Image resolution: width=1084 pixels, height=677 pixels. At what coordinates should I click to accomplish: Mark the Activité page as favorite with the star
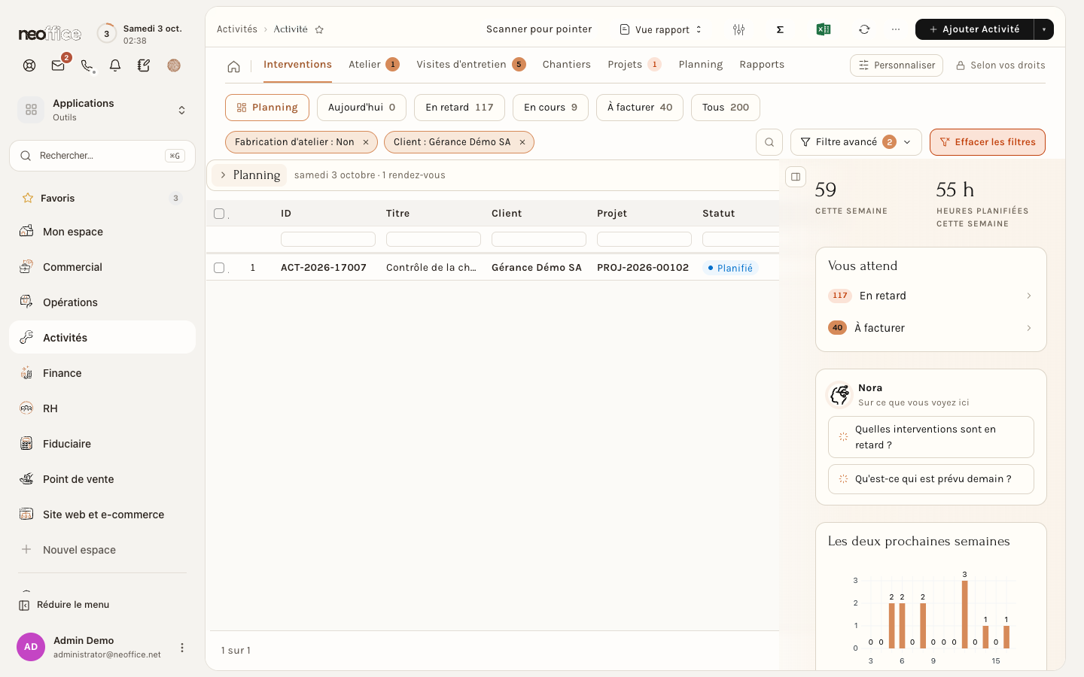[x=319, y=29]
